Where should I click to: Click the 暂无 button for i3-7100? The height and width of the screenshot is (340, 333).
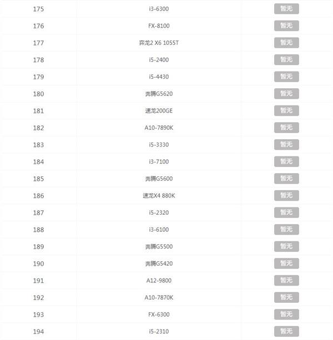286,161
